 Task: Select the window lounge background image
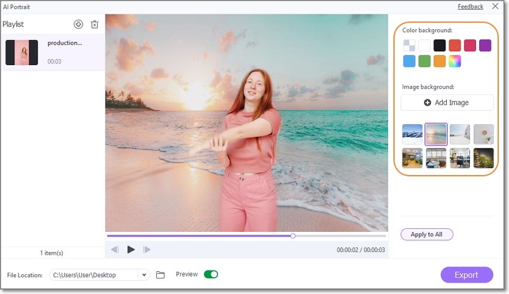pyautogui.click(x=436, y=158)
